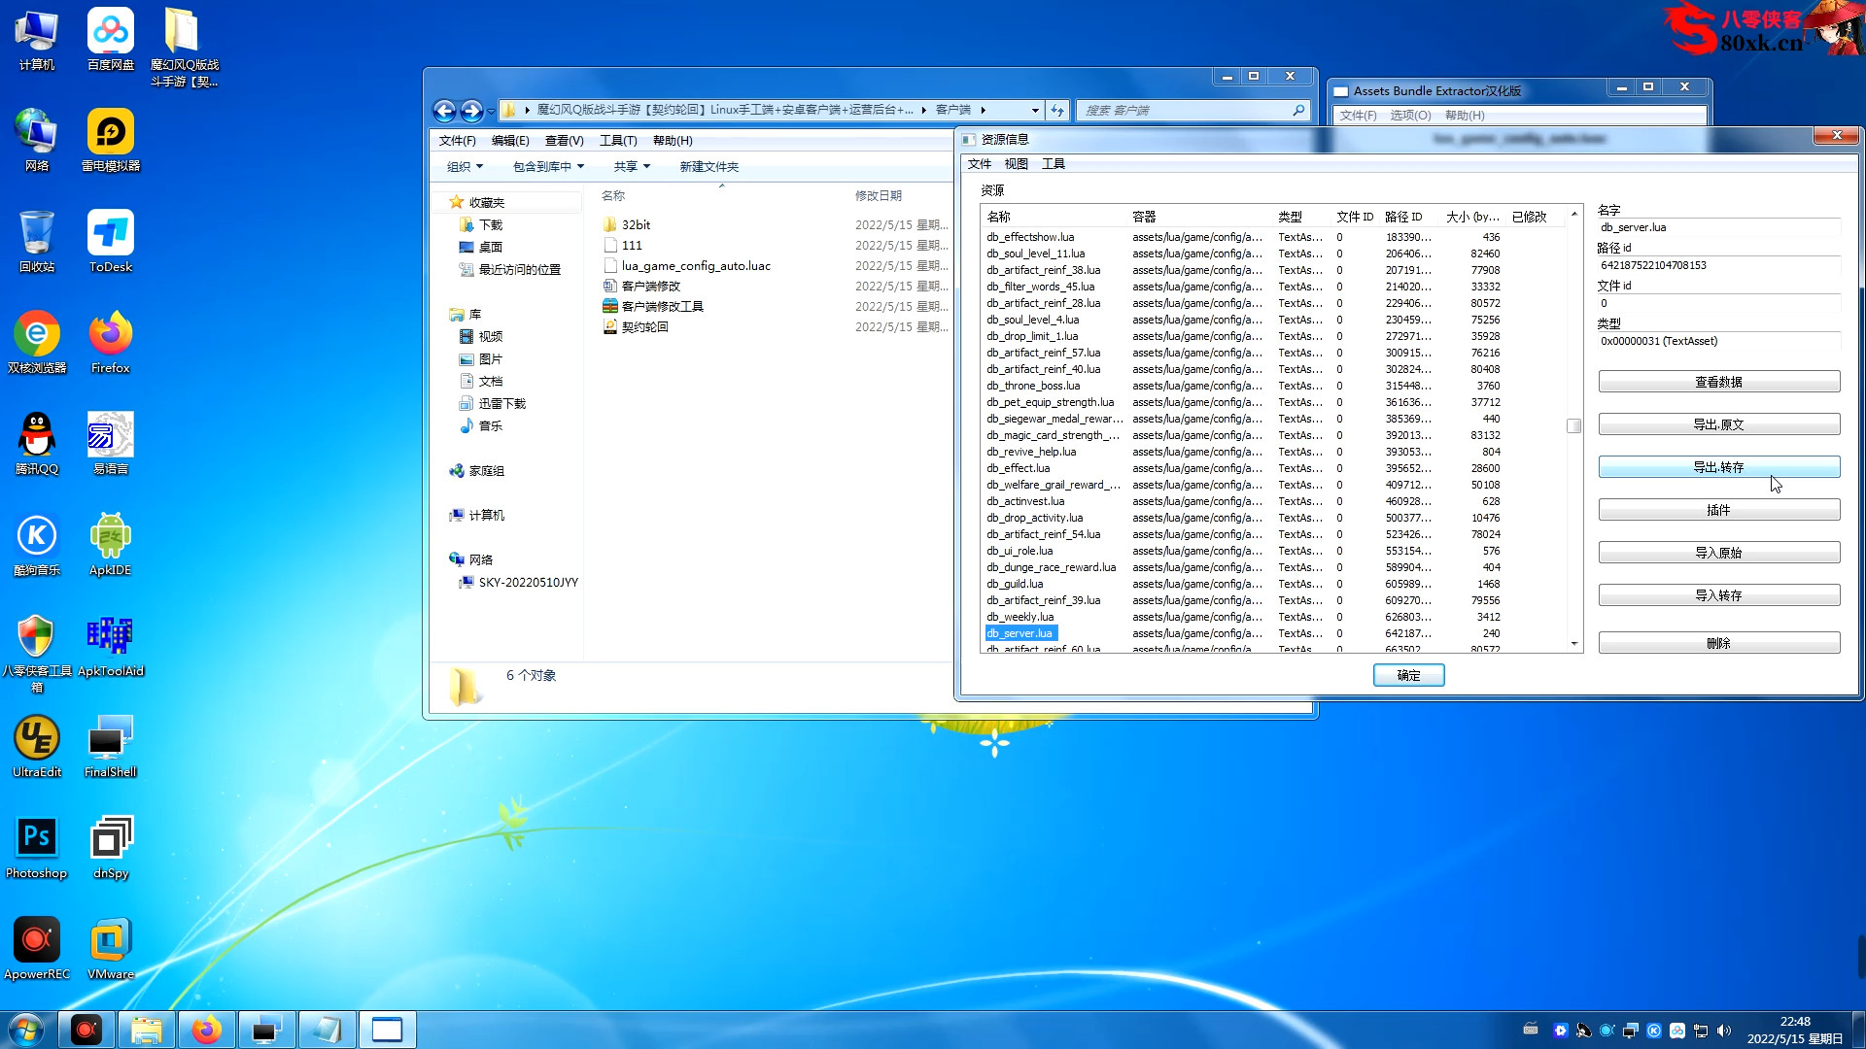Open the 雷电模拟器 desktop icon

111,142
